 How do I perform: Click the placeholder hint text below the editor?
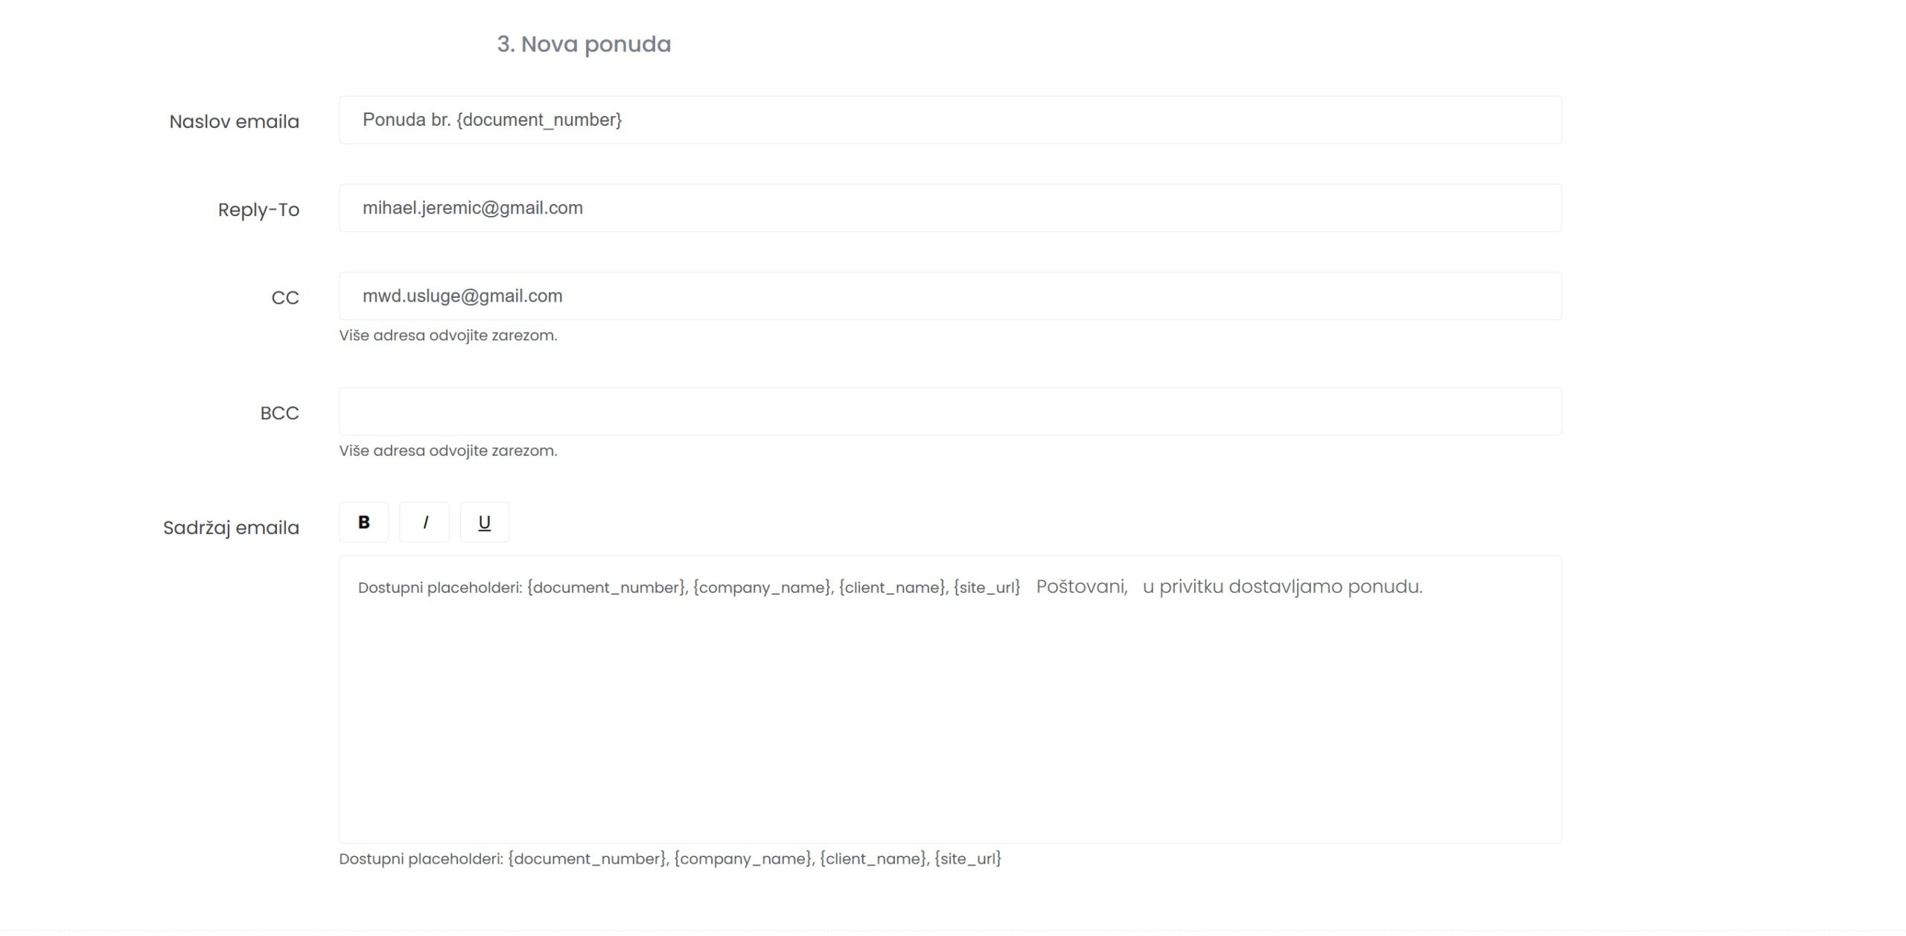coord(670,859)
